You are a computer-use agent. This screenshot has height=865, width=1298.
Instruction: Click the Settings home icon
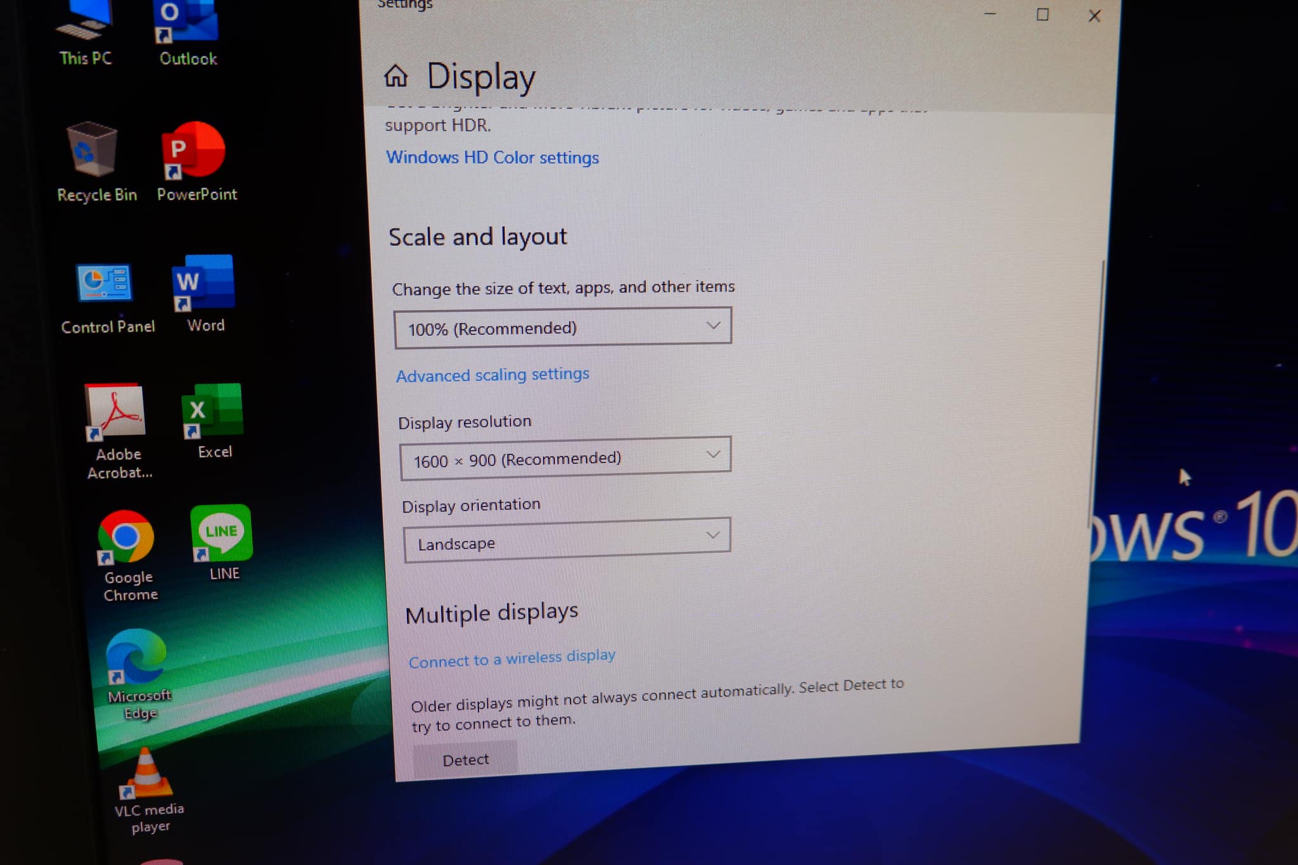pyautogui.click(x=396, y=76)
